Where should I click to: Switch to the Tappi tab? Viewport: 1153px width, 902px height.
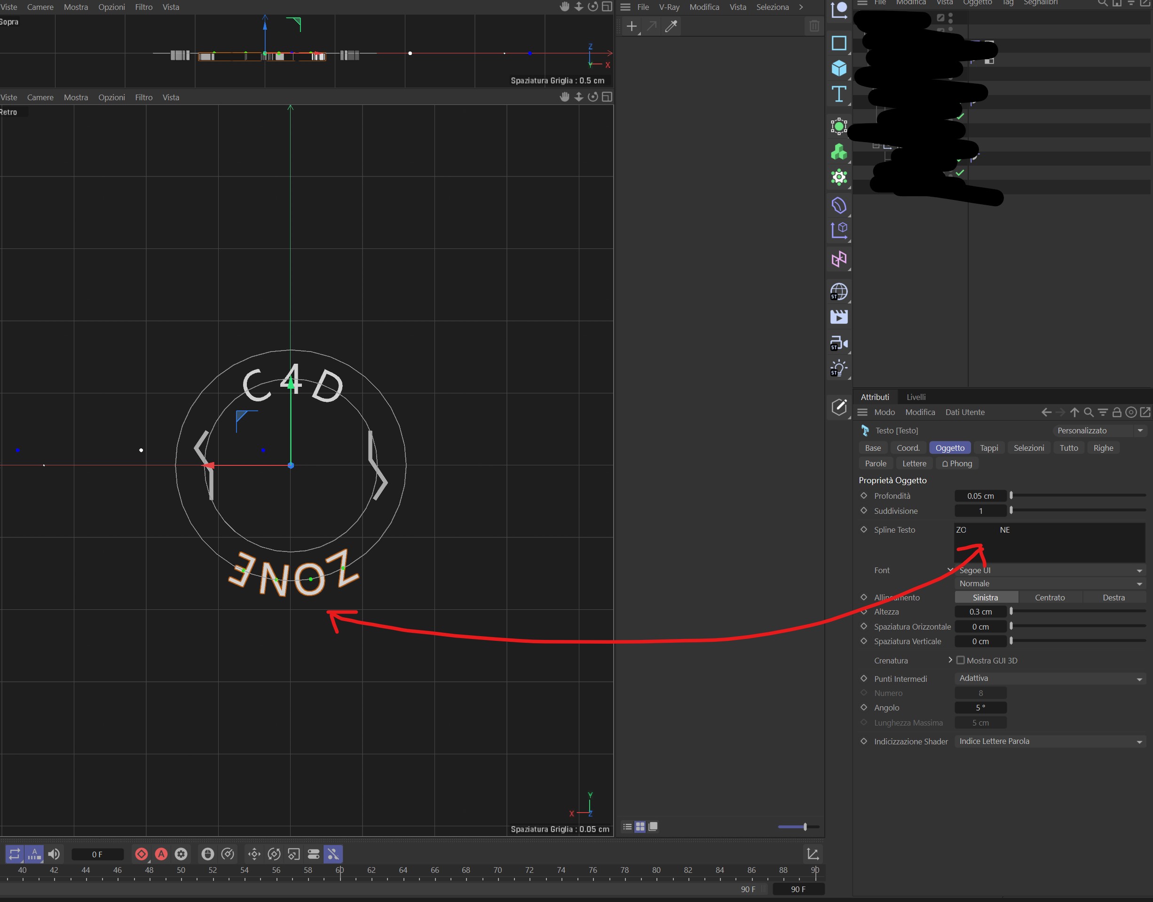[988, 447]
